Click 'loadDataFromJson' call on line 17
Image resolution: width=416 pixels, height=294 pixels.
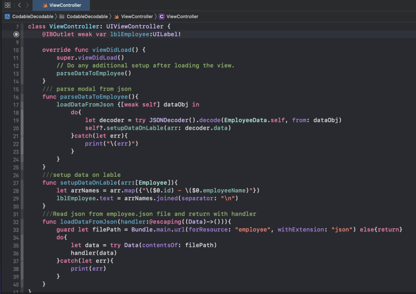[x=85, y=104]
